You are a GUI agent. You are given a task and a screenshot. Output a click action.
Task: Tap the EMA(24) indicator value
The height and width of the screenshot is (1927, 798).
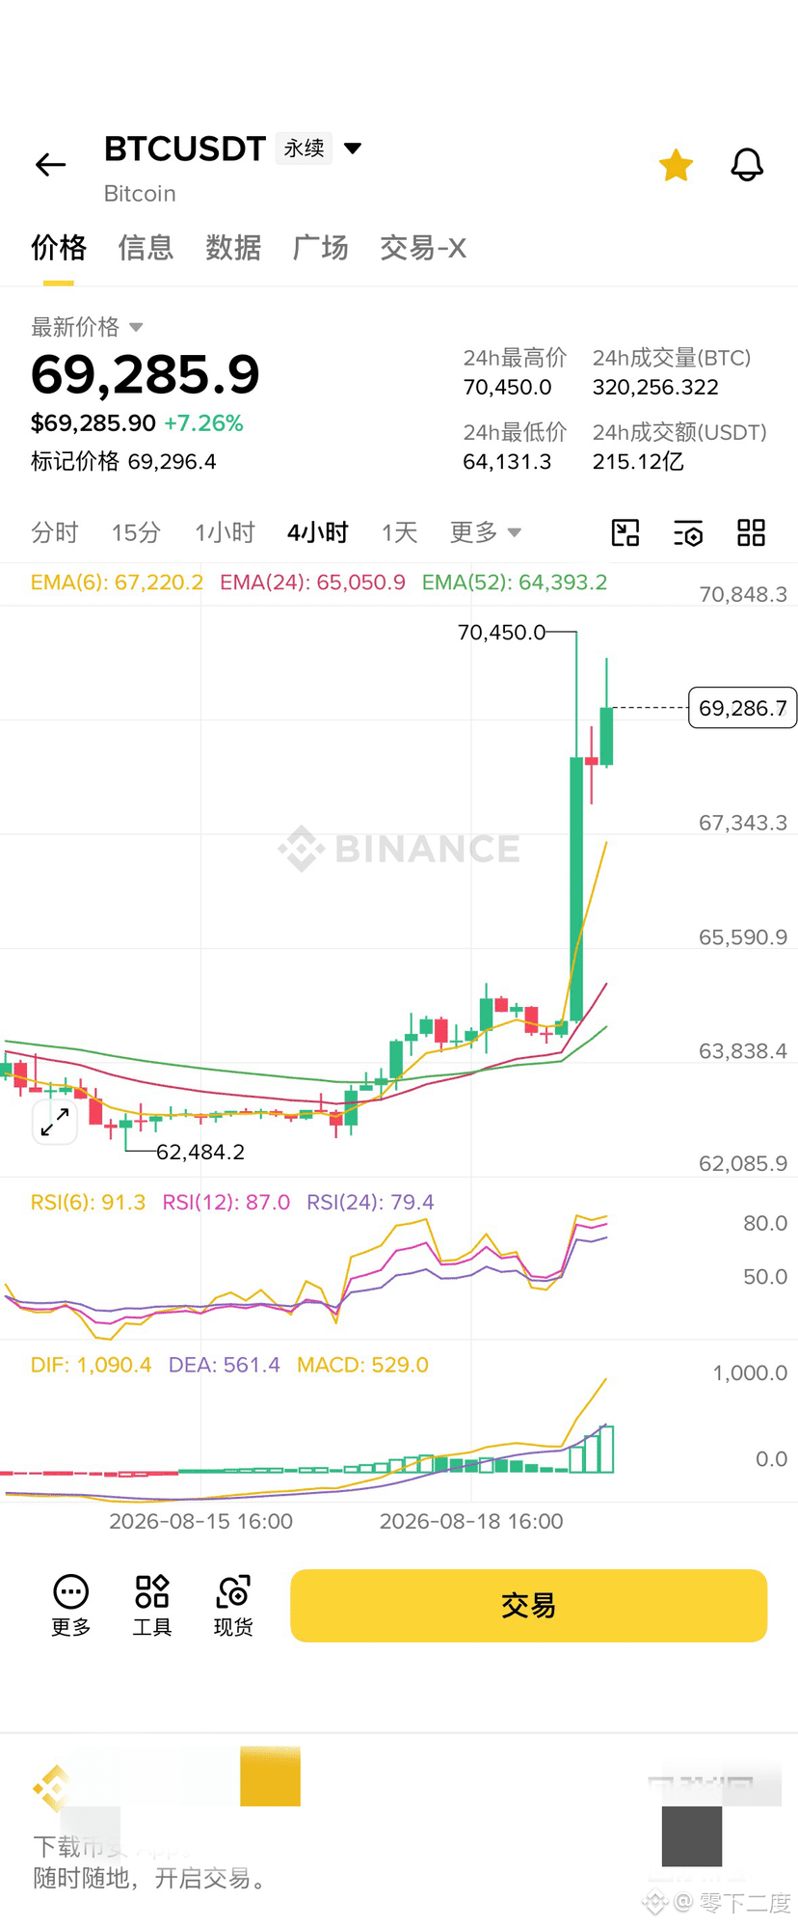click(312, 583)
